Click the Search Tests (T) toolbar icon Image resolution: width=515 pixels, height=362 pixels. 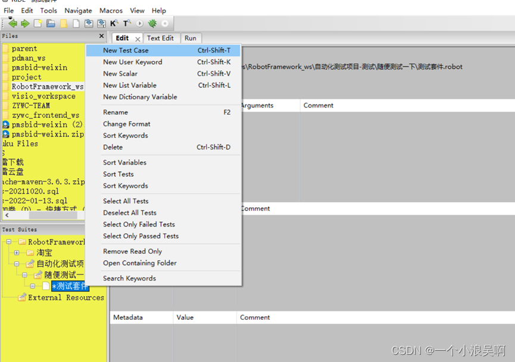(127, 24)
